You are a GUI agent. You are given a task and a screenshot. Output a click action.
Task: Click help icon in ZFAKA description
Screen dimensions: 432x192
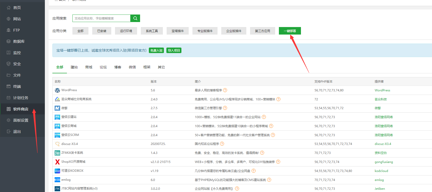(x=262, y=153)
